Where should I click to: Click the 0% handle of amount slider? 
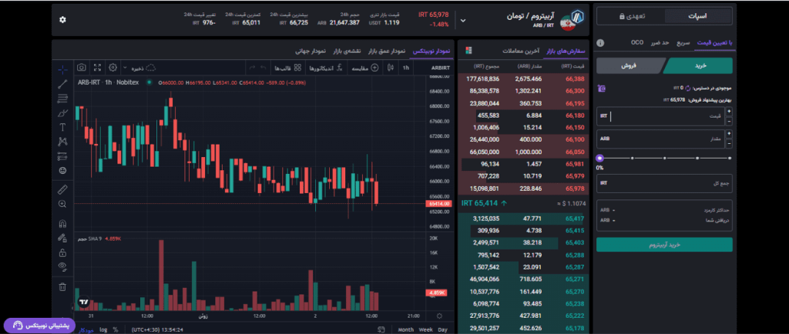[x=599, y=159]
